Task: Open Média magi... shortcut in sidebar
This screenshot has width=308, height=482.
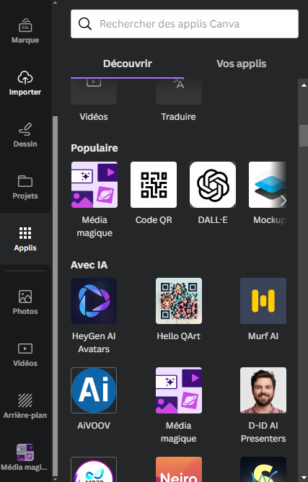Action: click(25, 457)
